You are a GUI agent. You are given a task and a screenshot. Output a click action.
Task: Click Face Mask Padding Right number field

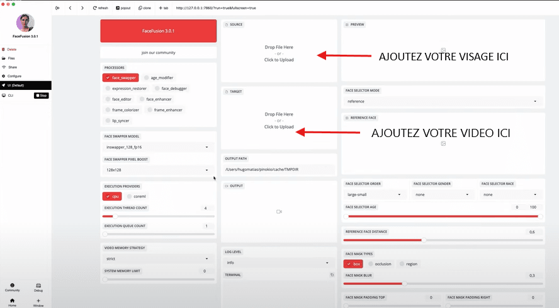point(534,297)
